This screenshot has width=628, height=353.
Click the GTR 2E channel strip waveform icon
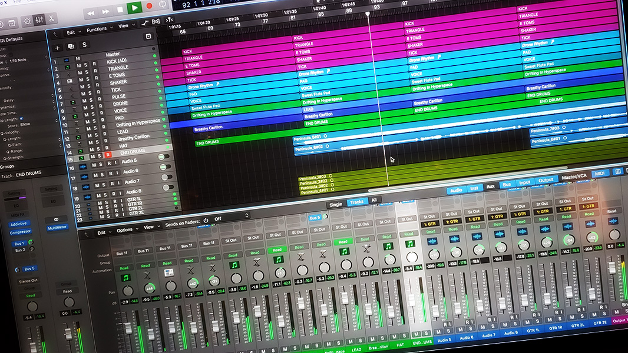point(591,224)
